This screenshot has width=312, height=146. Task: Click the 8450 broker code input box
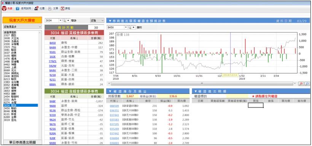116,27
